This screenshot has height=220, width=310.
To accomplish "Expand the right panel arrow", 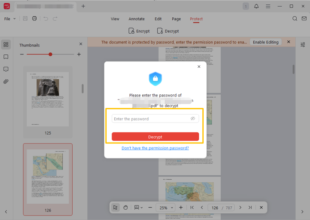I will click(302, 212).
